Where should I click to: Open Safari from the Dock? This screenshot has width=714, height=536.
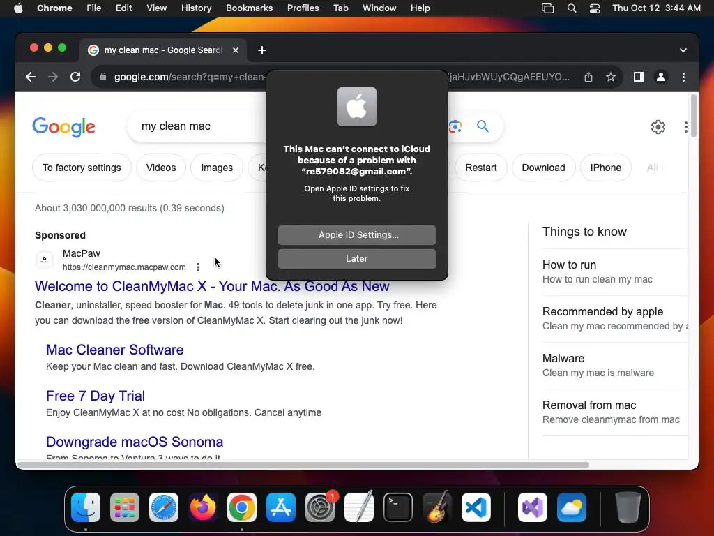click(164, 507)
